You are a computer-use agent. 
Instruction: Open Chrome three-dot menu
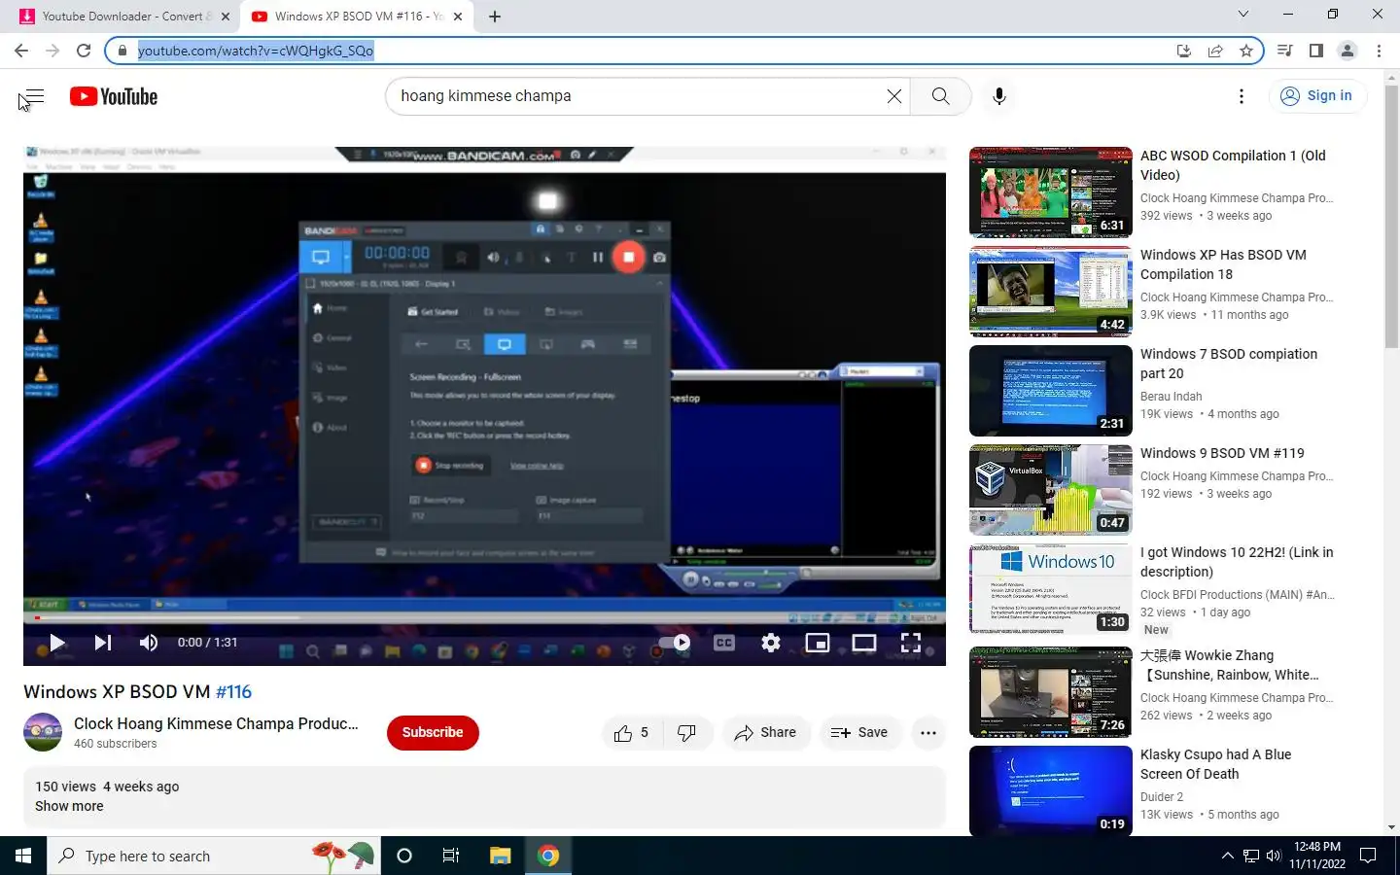pos(1379,51)
